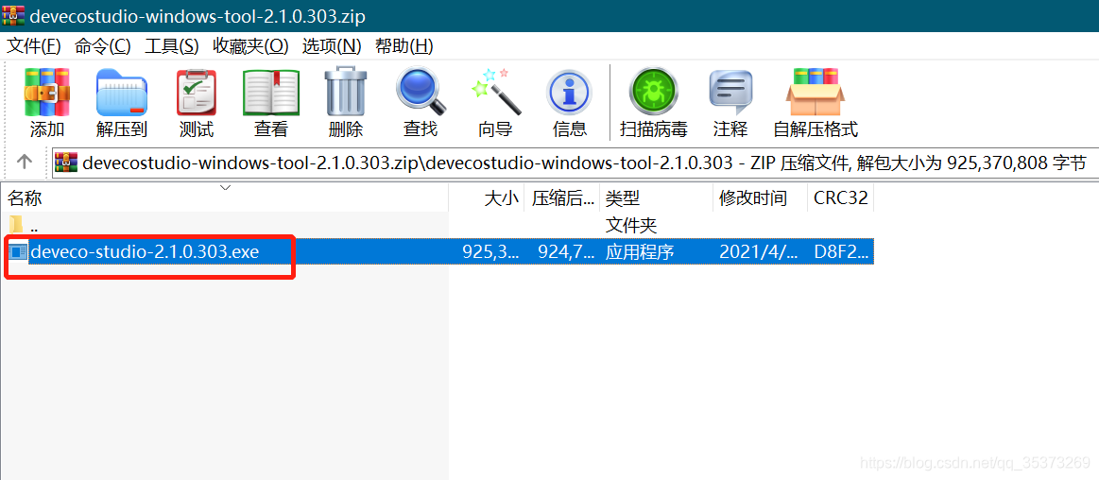Open the File (文件) menu
Image resolution: width=1099 pixels, height=480 pixels.
34,46
